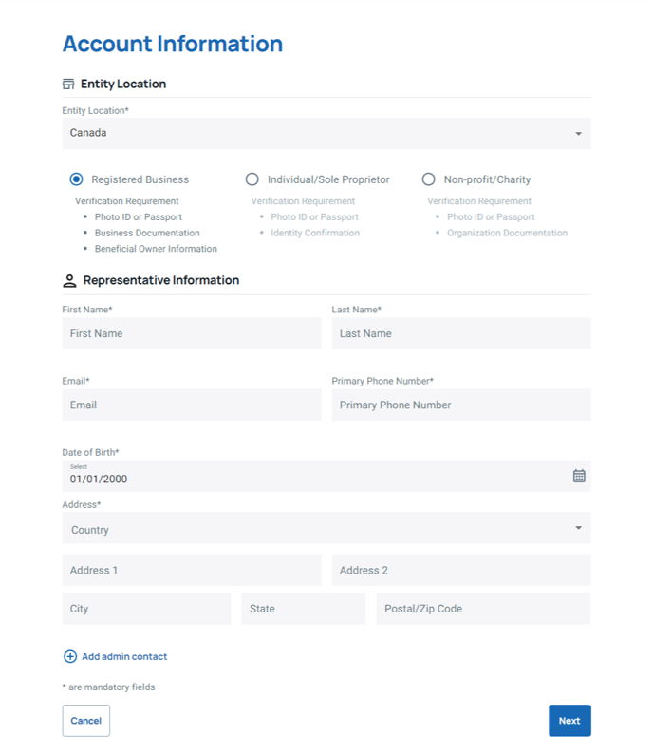The width and height of the screenshot is (653, 753).
Task: Click into the Last Name field
Action: 461,333
